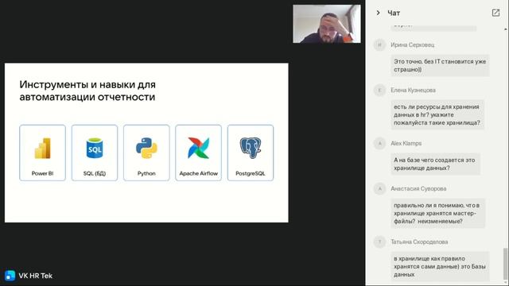Click message 'А на базе чего создается это хранилище'
Screen dimensions: 509x286
[x=435, y=164]
